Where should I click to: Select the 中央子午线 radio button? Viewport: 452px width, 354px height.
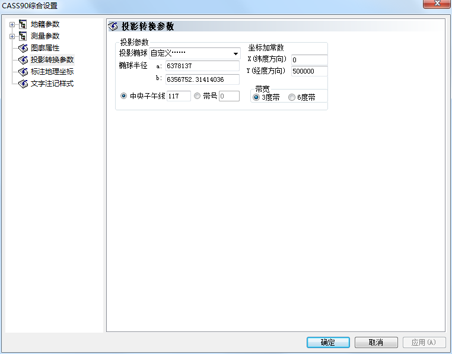click(123, 96)
